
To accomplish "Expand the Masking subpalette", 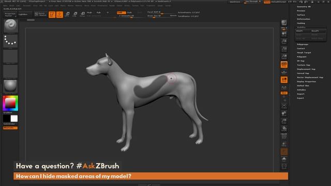I will tap(301, 23).
